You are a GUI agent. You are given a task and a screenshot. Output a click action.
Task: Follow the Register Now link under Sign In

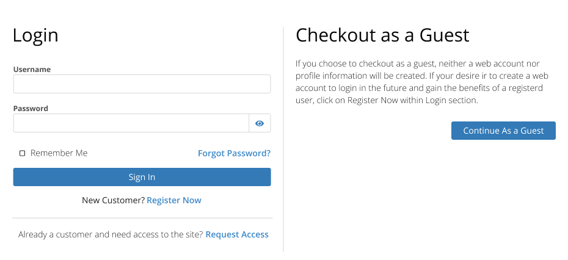pos(174,200)
